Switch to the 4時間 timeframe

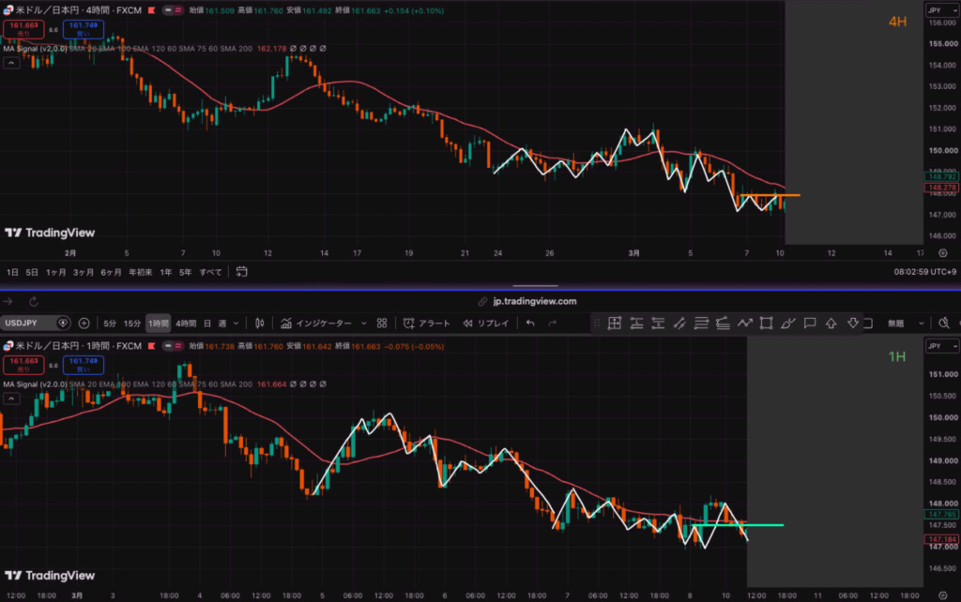(x=186, y=324)
